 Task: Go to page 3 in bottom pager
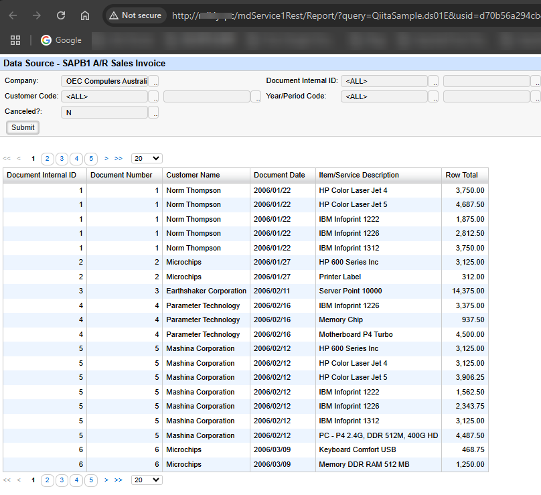point(62,480)
